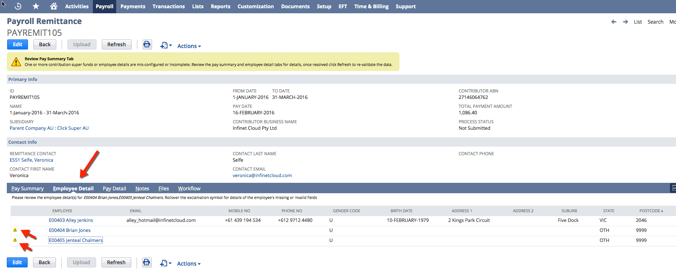Open the Time & Billing menu
676x271 pixels.
pos(371,6)
